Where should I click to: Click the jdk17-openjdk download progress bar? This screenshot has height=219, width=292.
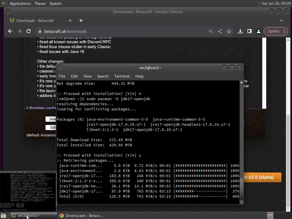pyautogui.click(x=200, y=191)
